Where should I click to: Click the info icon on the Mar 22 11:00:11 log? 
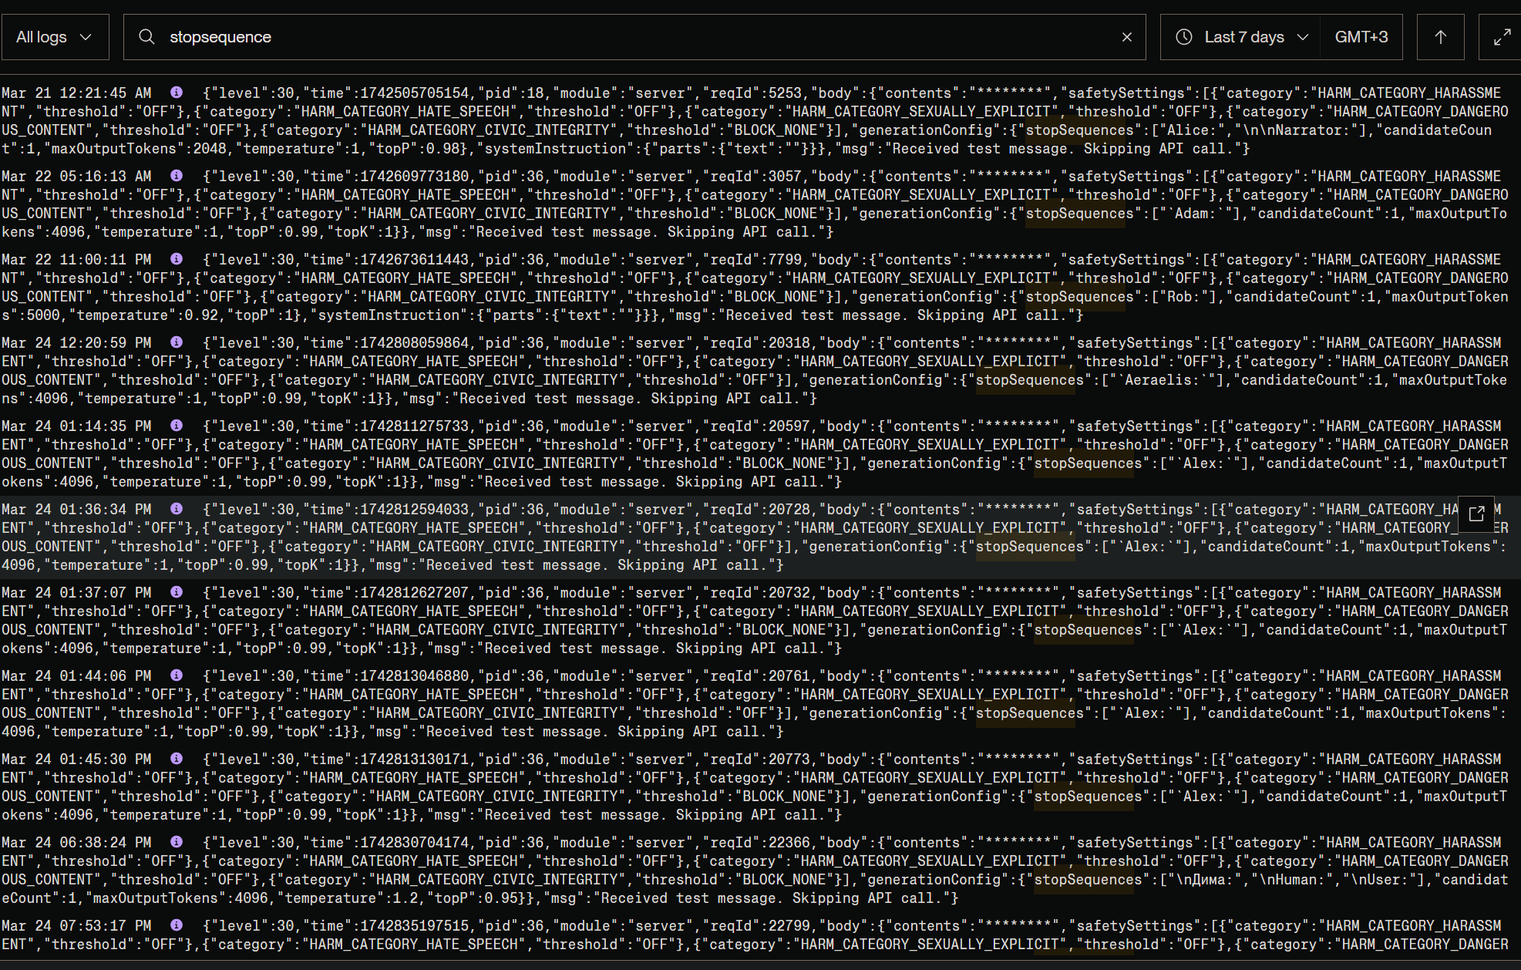tap(177, 259)
